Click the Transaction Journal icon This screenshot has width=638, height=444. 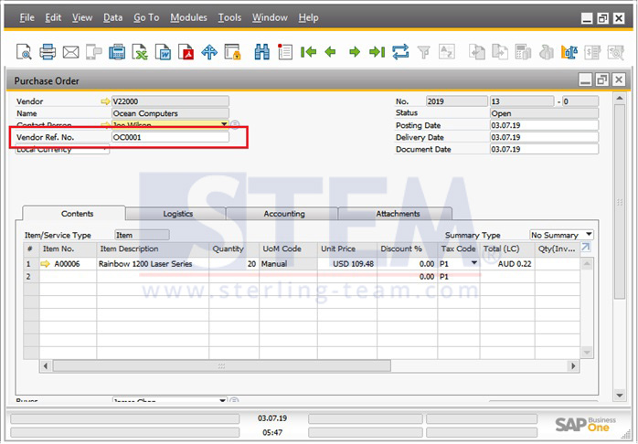coord(592,52)
